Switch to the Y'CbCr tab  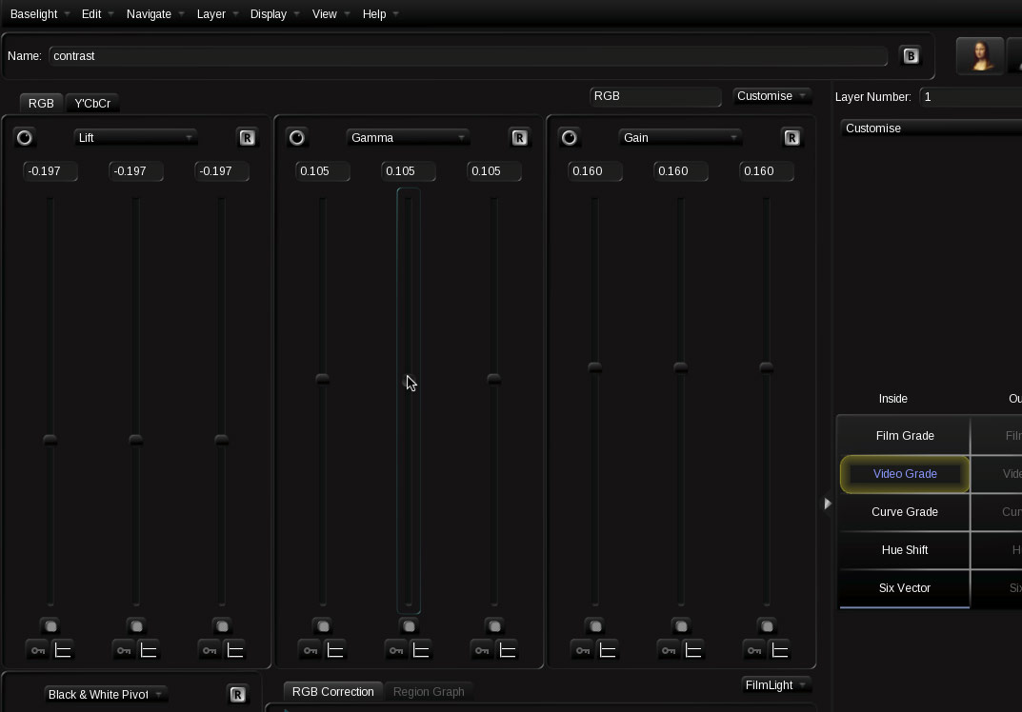92,104
